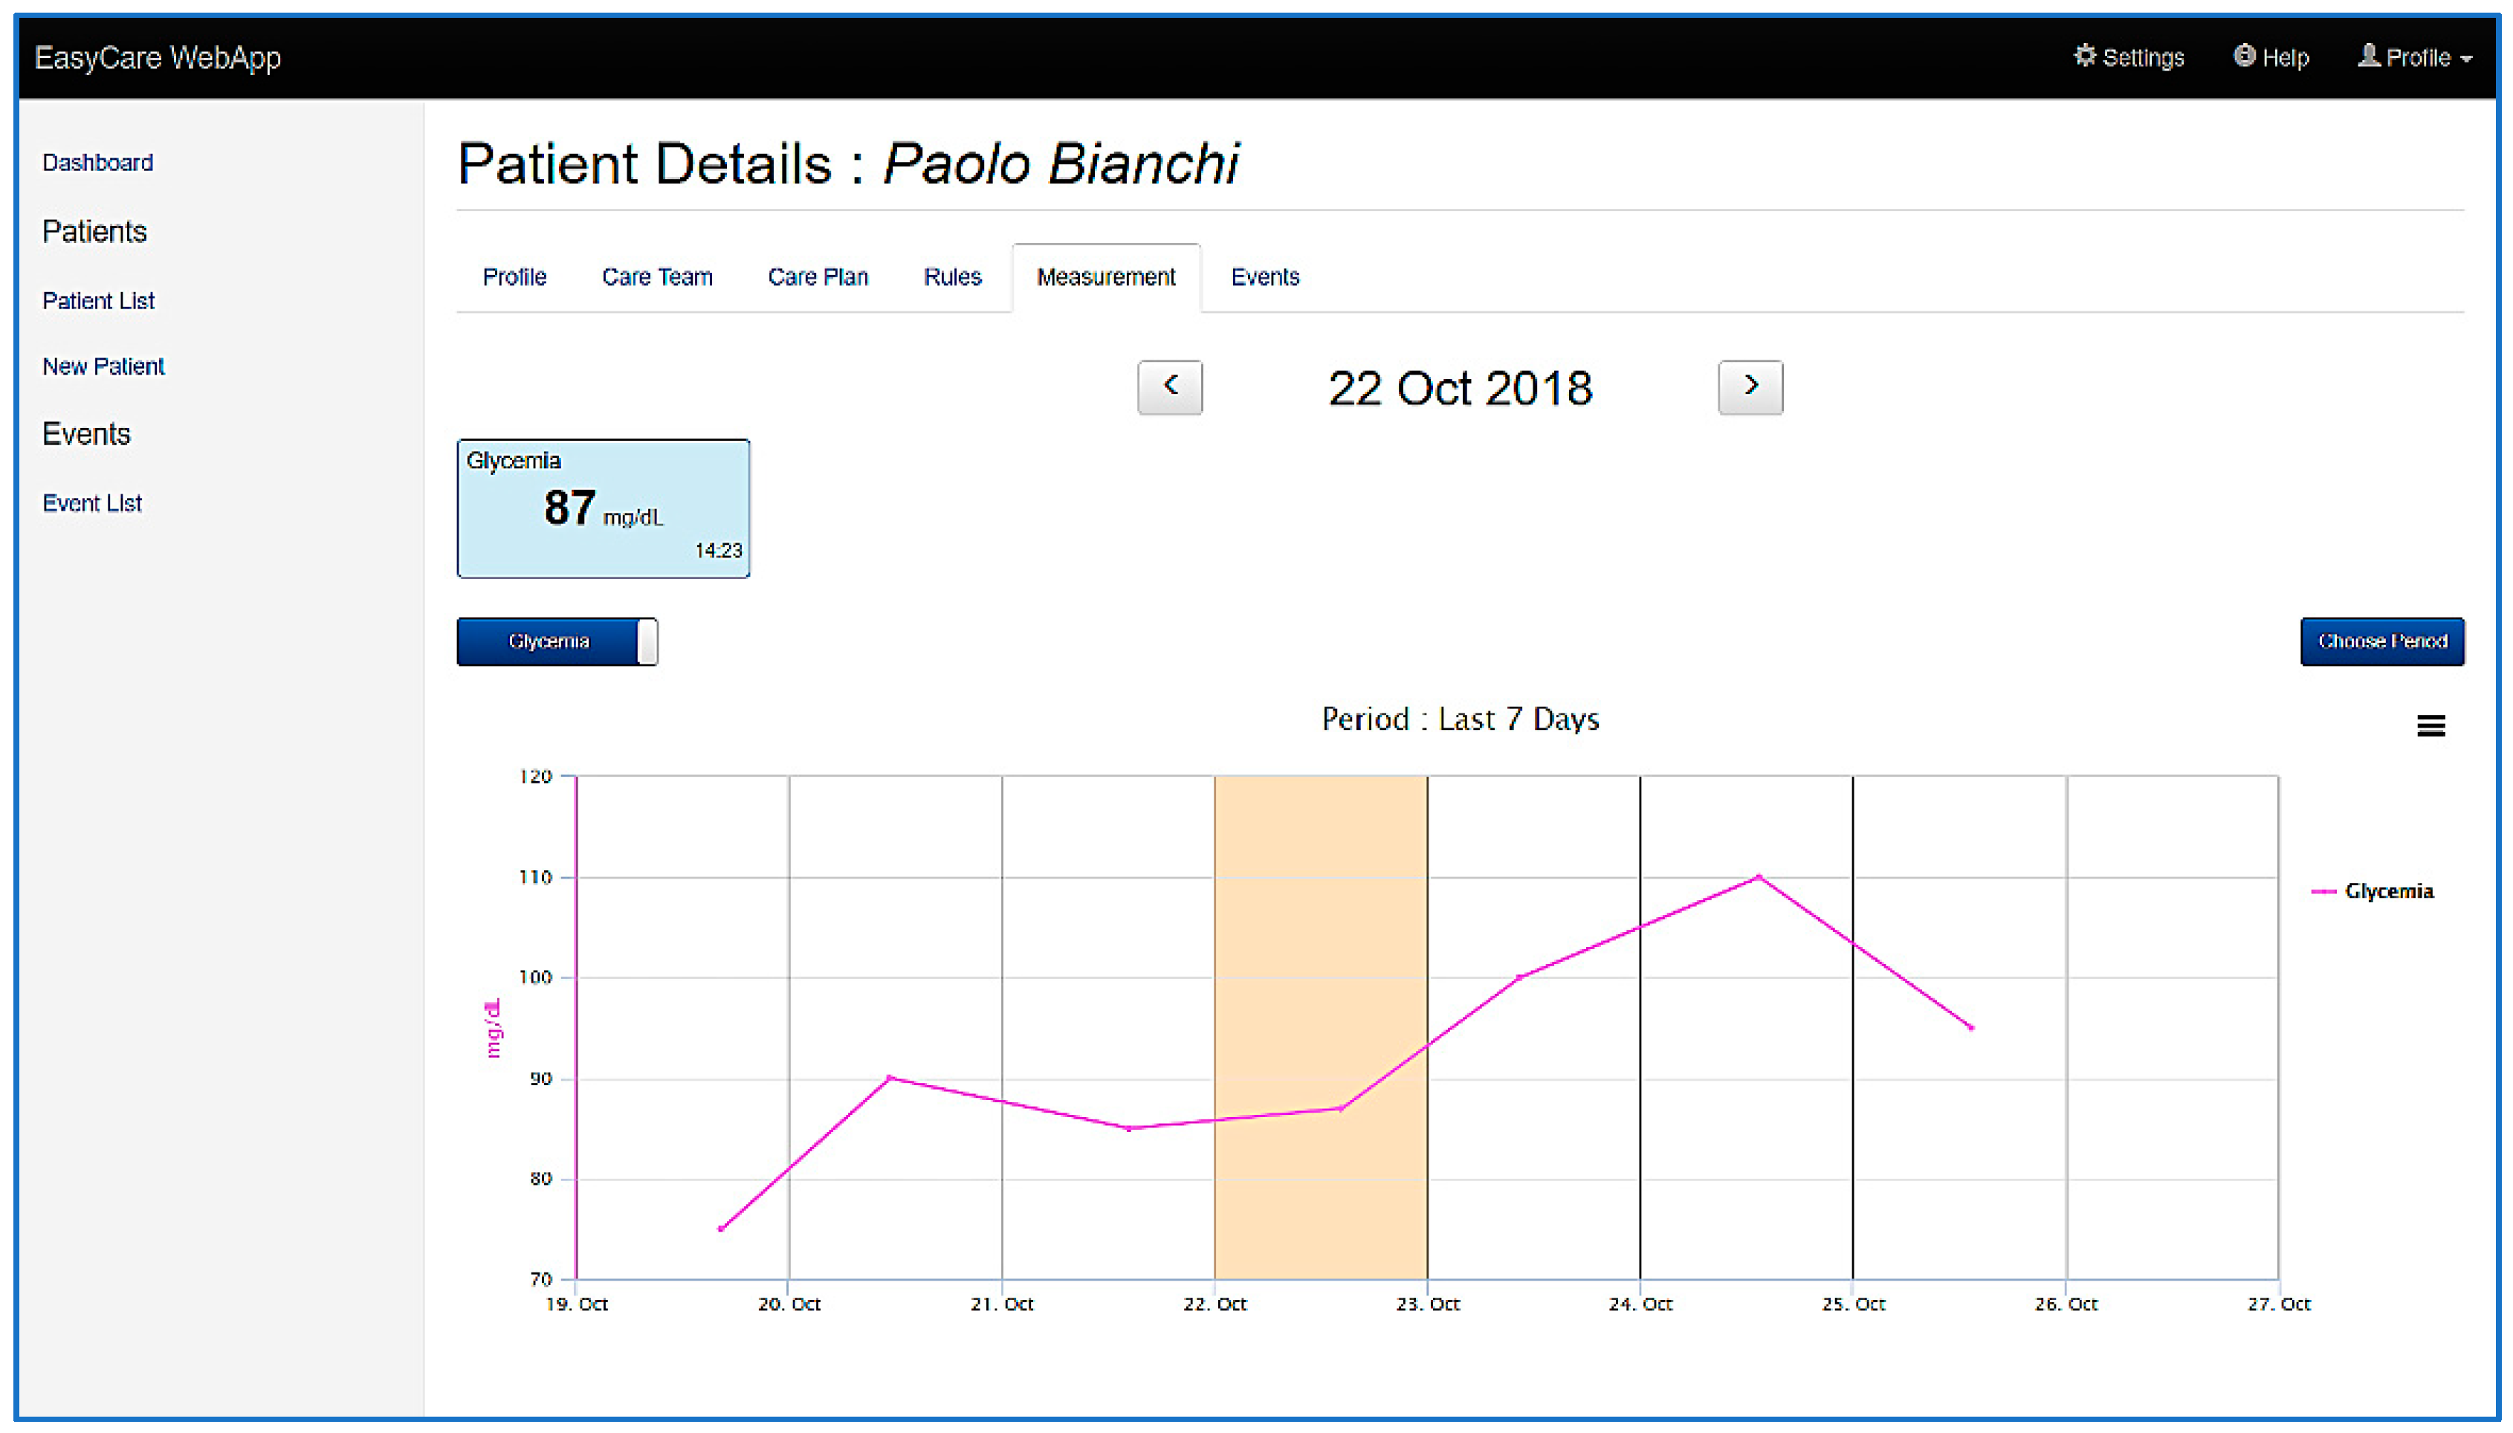The height and width of the screenshot is (1433, 2513).
Task: Open the Profile dropdown menu
Action: 2415,57
